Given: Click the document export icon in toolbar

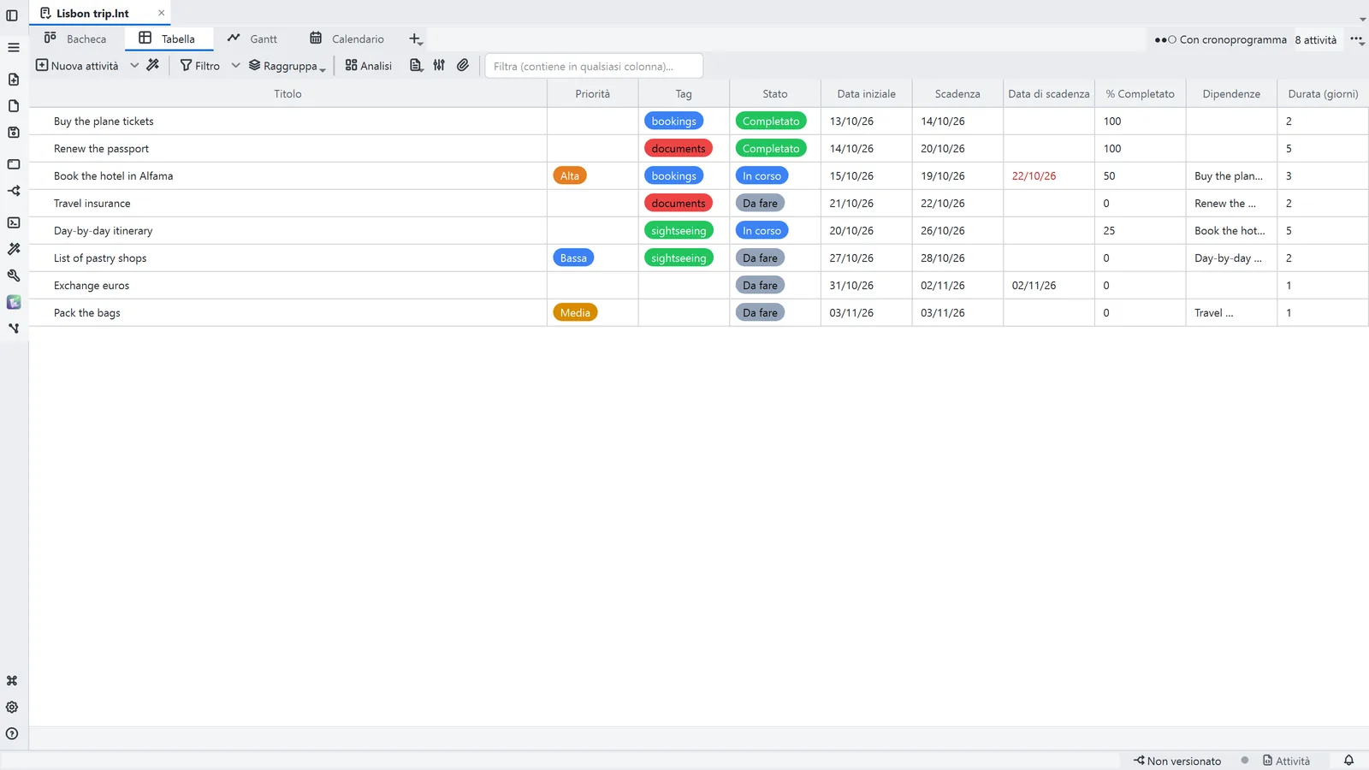Looking at the screenshot, I should point(416,65).
